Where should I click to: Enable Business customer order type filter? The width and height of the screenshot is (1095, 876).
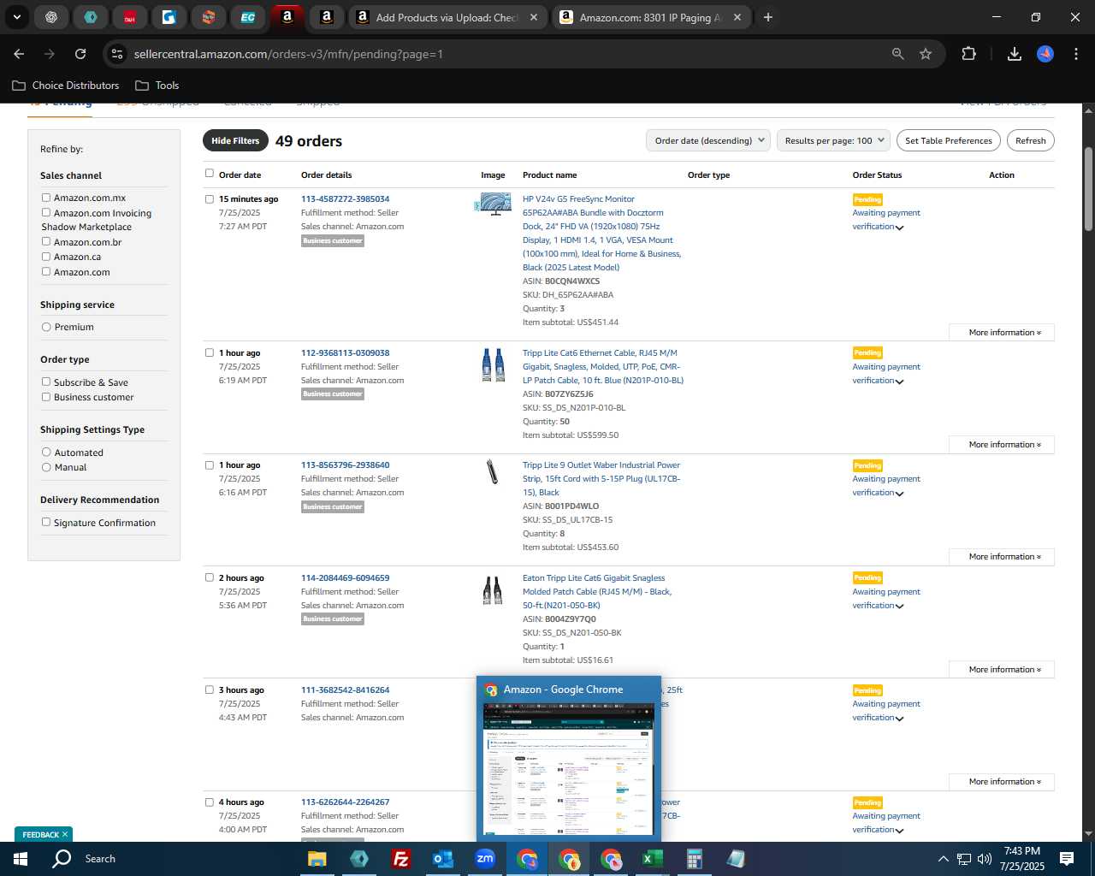[x=46, y=397]
